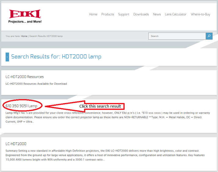Open the Products menu
218x172 pixels.
(x=107, y=14)
